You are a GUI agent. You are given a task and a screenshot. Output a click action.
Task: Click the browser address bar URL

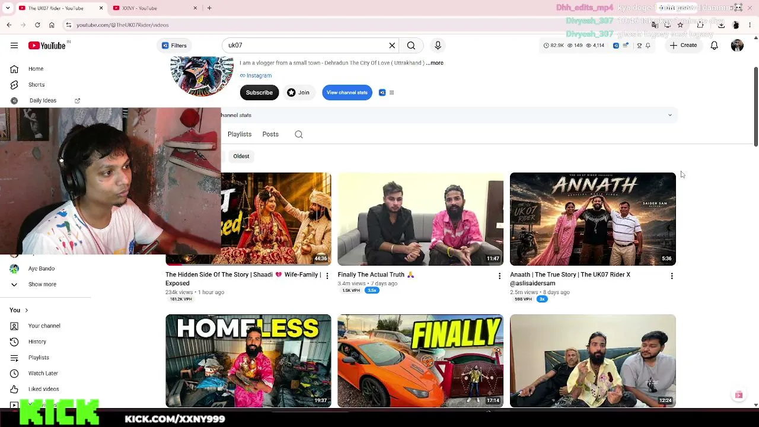pos(123,25)
